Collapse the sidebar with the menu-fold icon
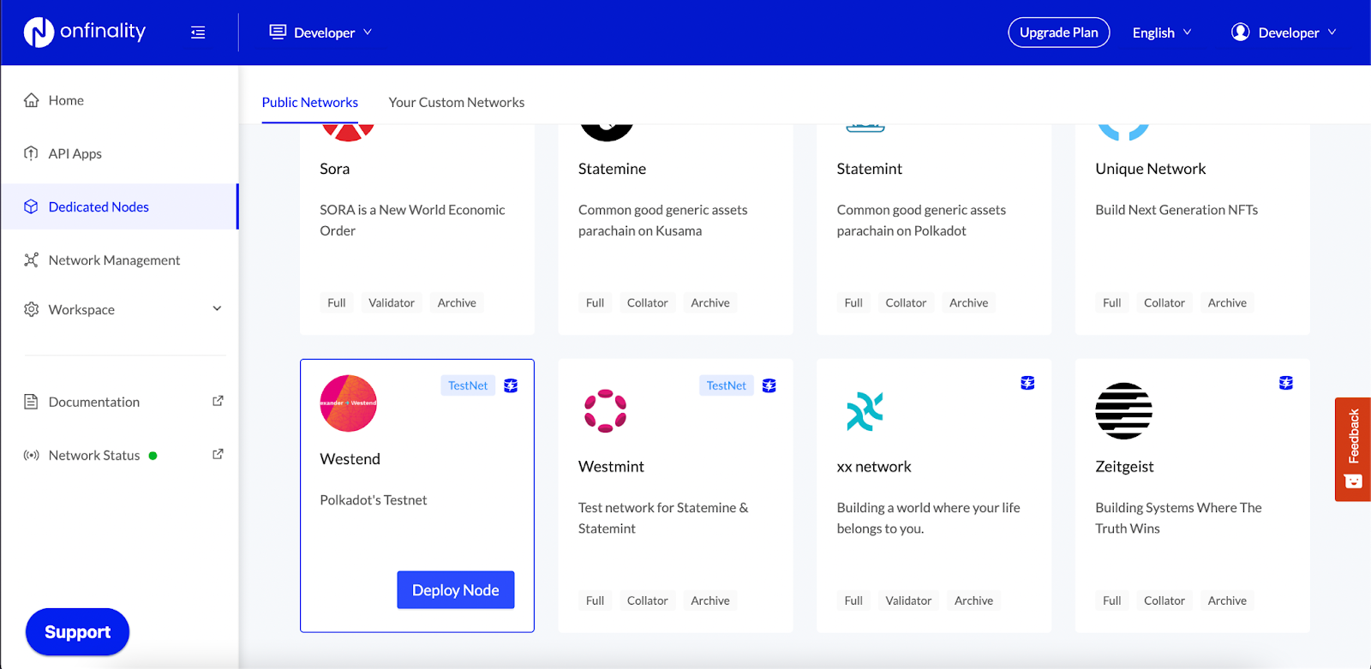 point(198,33)
